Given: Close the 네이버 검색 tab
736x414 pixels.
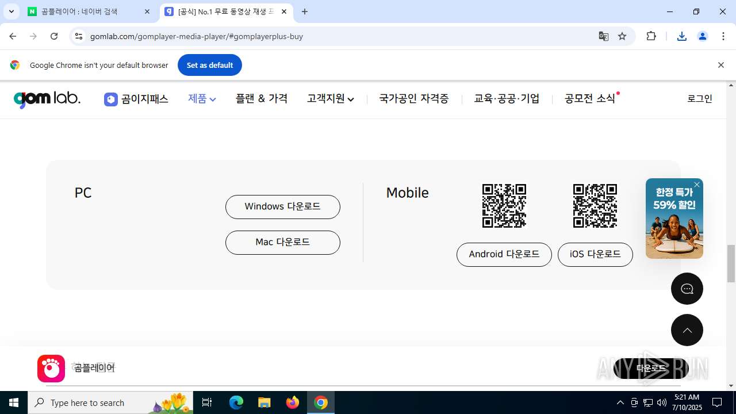Looking at the screenshot, I should (147, 11).
